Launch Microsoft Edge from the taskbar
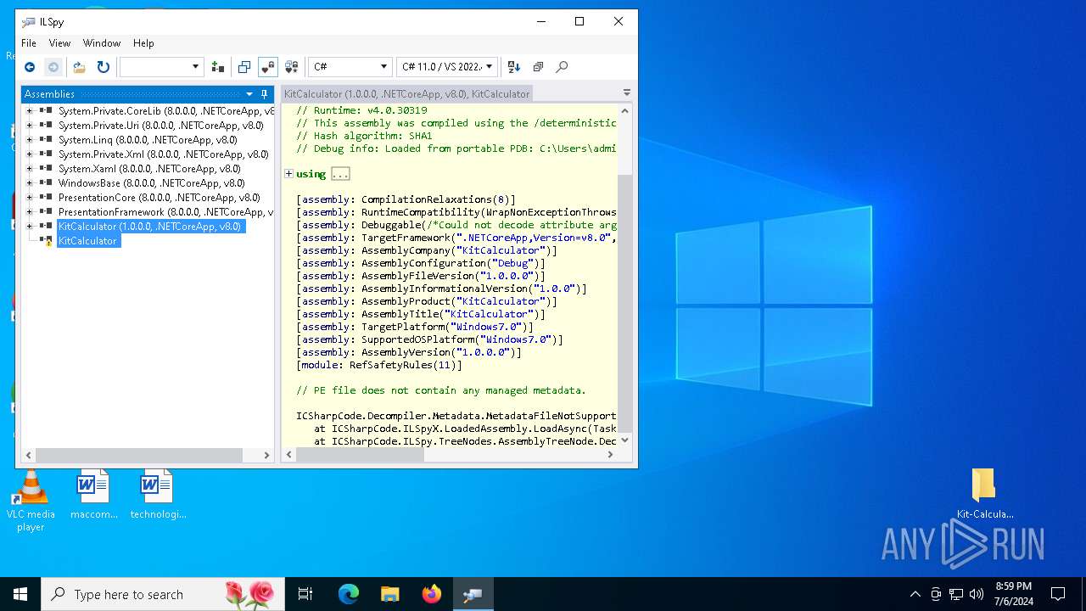This screenshot has width=1086, height=611. [x=349, y=594]
